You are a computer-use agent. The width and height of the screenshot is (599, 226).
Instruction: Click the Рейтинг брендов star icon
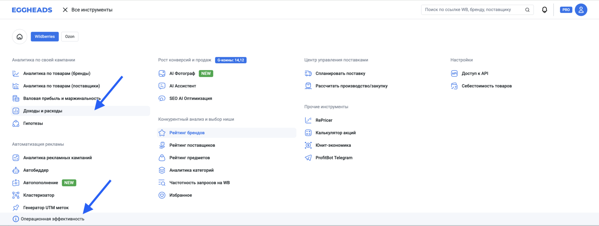(x=162, y=133)
